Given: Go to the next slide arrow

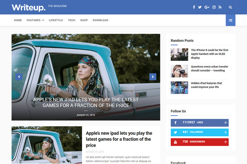Looking at the screenshot, I should pyautogui.click(x=153, y=77).
